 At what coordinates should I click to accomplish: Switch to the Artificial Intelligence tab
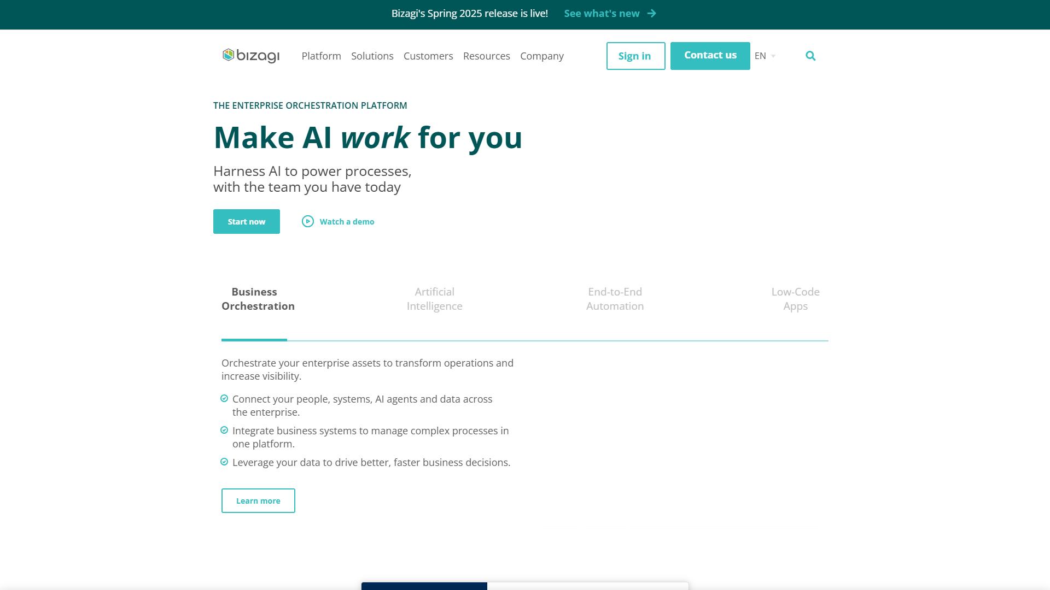coord(435,299)
